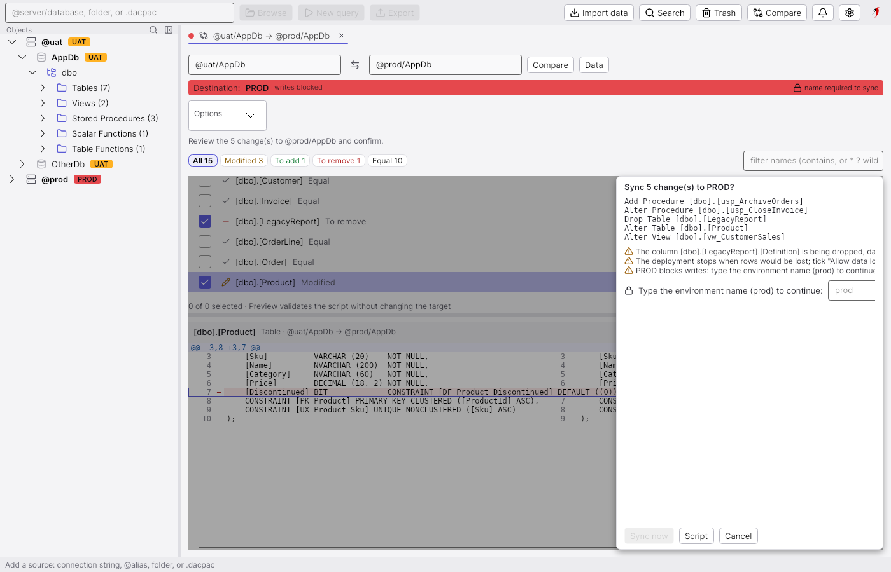Viewport: 891px width, 572px height.
Task: Tick the [dbo].[OrderLine] checkbox
Action: point(205,242)
